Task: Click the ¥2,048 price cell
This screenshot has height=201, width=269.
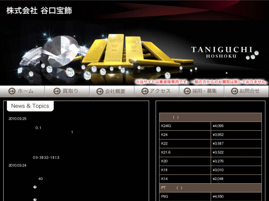Action: pos(236,179)
